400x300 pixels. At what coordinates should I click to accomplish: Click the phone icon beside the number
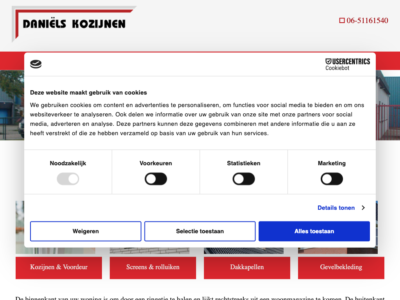pyautogui.click(x=342, y=21)
